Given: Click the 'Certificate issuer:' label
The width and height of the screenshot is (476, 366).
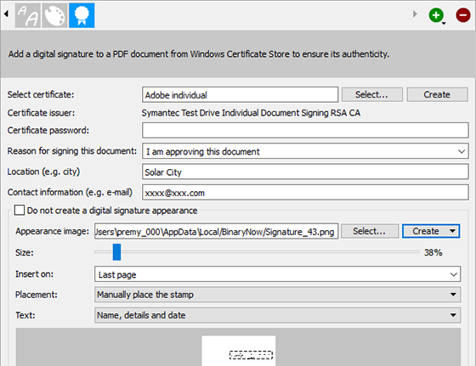Looking at the screenshot, I should coord(41,113).
